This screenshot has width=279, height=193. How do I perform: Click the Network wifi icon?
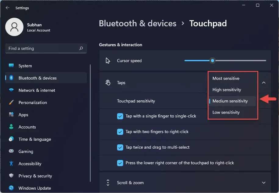(11, 90)
